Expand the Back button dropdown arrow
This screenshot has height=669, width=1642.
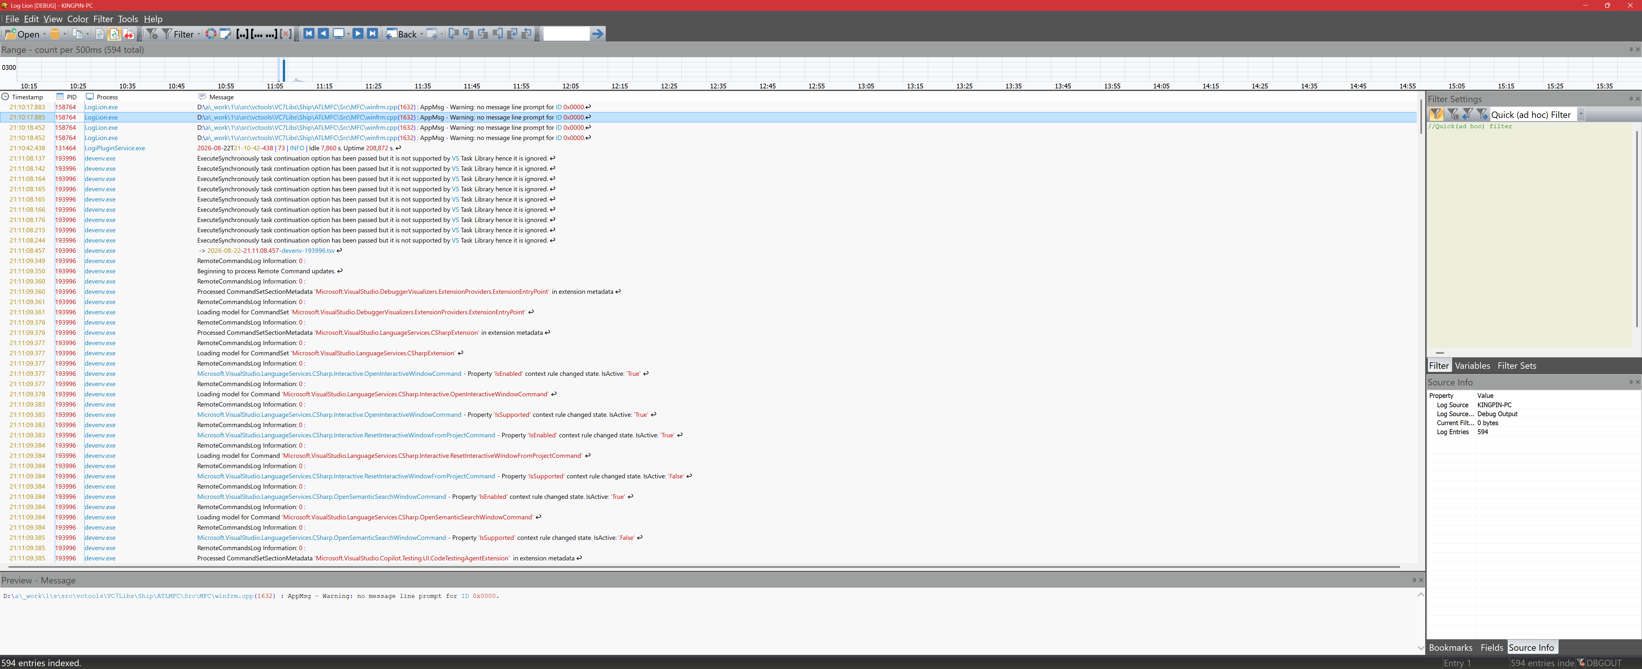click(x=422, y=34)
